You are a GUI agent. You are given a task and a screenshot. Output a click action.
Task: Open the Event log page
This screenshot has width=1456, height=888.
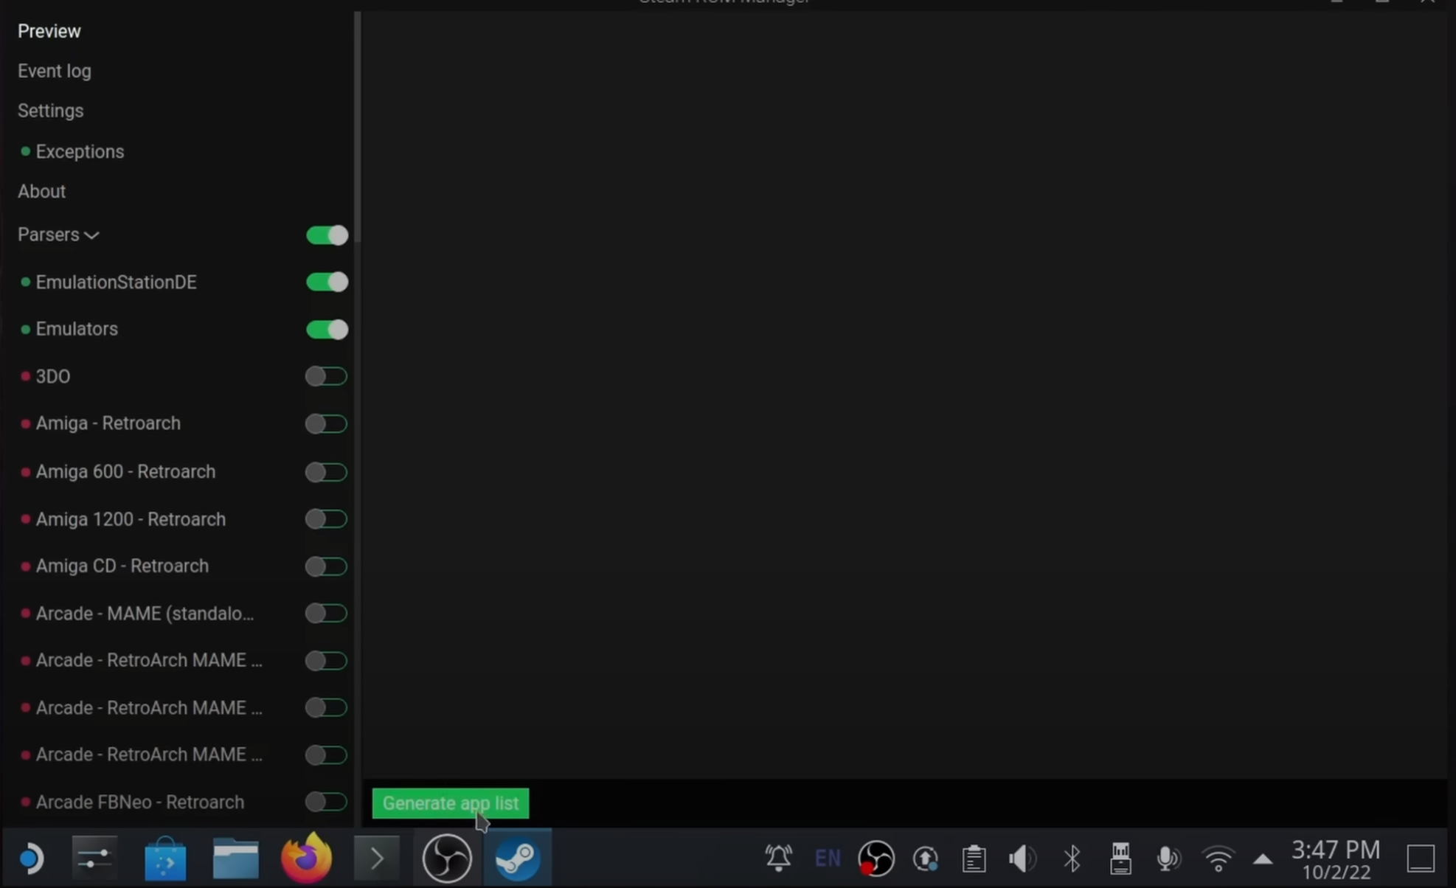55,71
